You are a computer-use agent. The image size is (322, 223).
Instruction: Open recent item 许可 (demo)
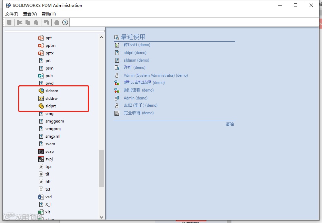pos(134,67)
